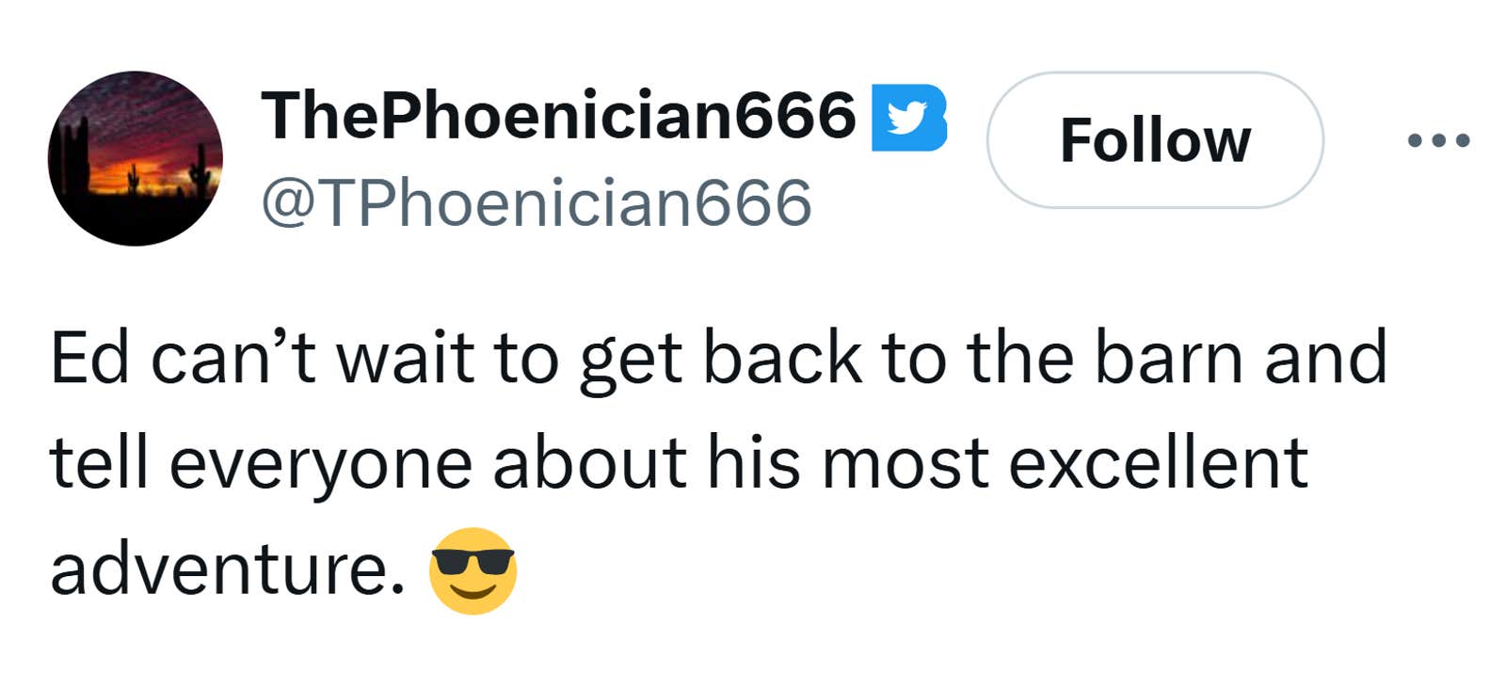Click the word "everyone" in the tweet

tap(320, 465)
